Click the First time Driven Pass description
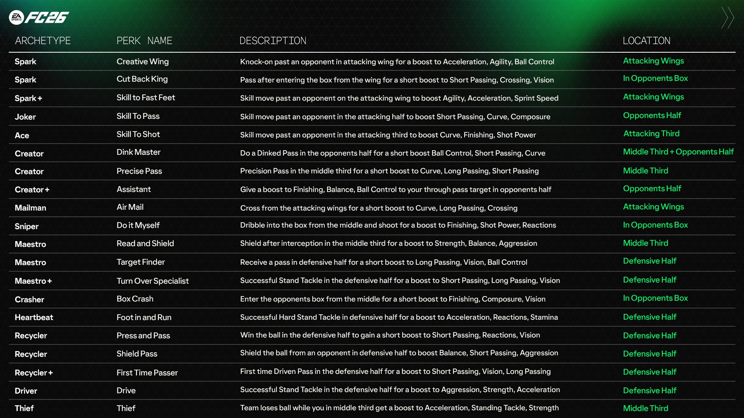The height and width of the screenshot is (418, 744). pos(395,372)
